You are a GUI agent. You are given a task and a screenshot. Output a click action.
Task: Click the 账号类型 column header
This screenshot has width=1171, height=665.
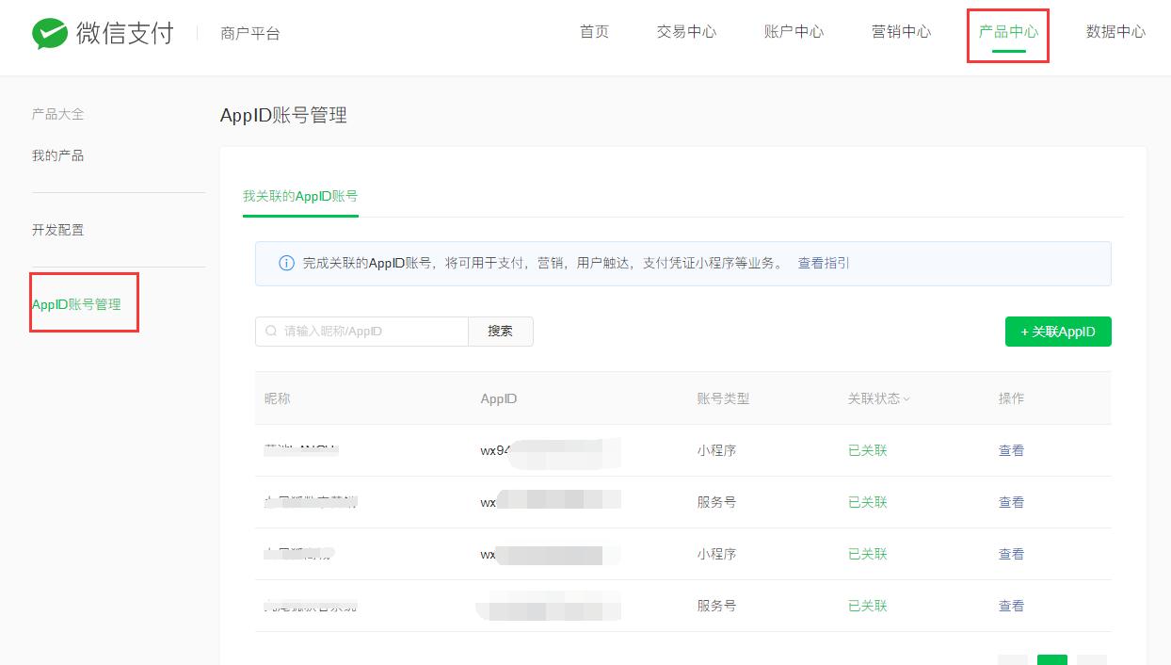[723, 398]
